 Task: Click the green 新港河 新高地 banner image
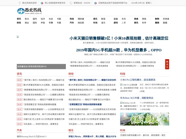[145, 119]
